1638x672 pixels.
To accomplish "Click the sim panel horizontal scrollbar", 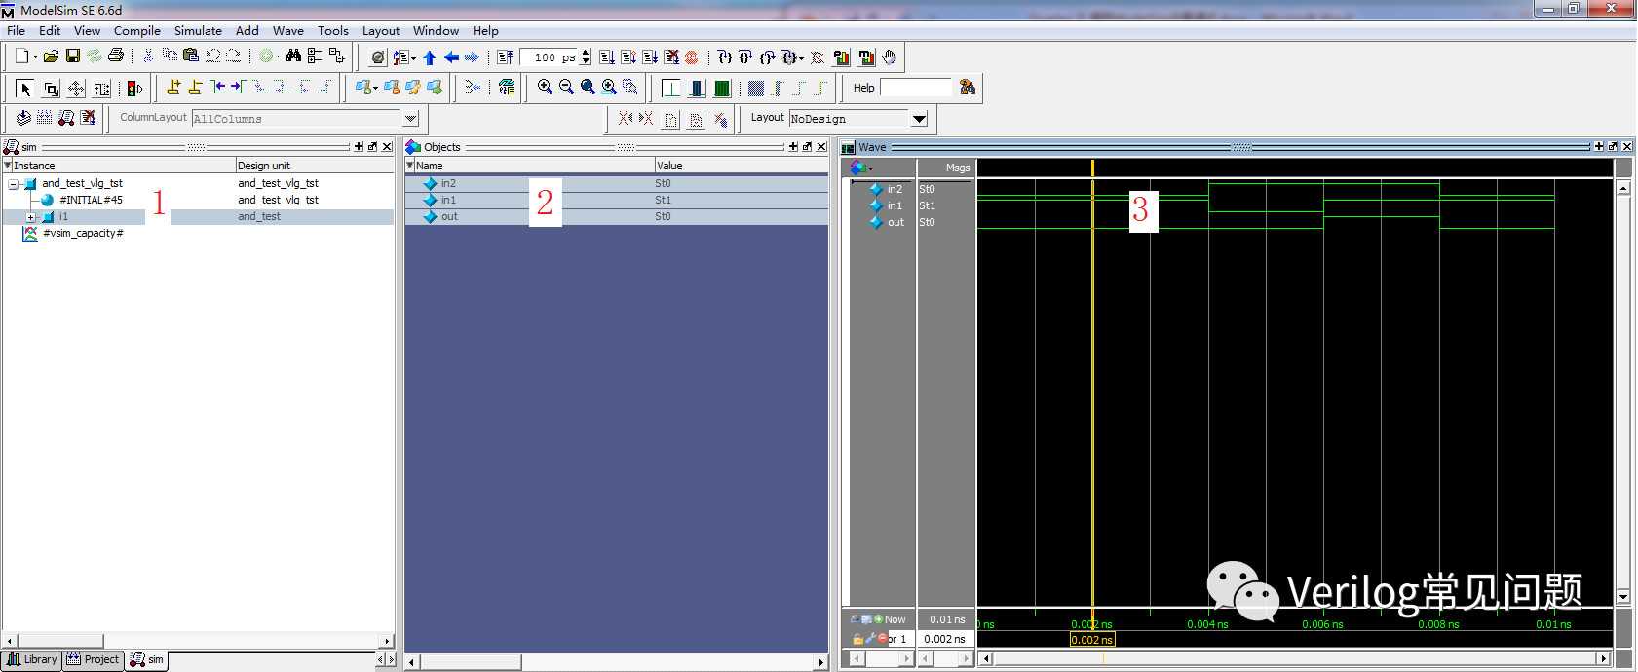I will pos(199,641).
